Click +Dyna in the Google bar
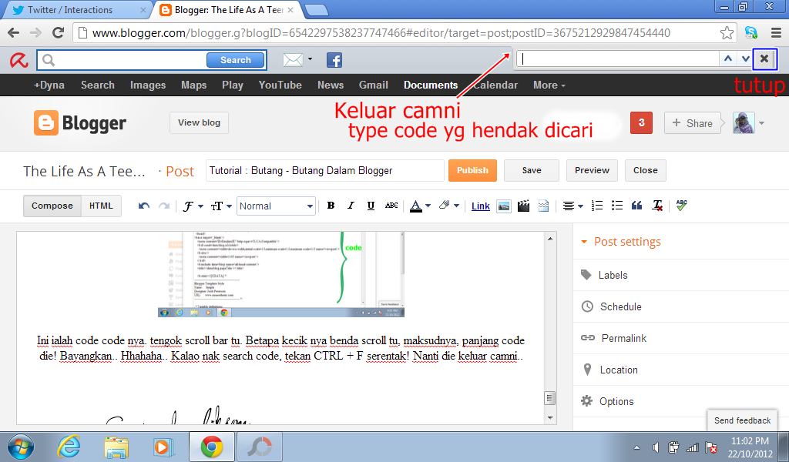Viewport: 789px width, 462px height. (x=49, y=85)
